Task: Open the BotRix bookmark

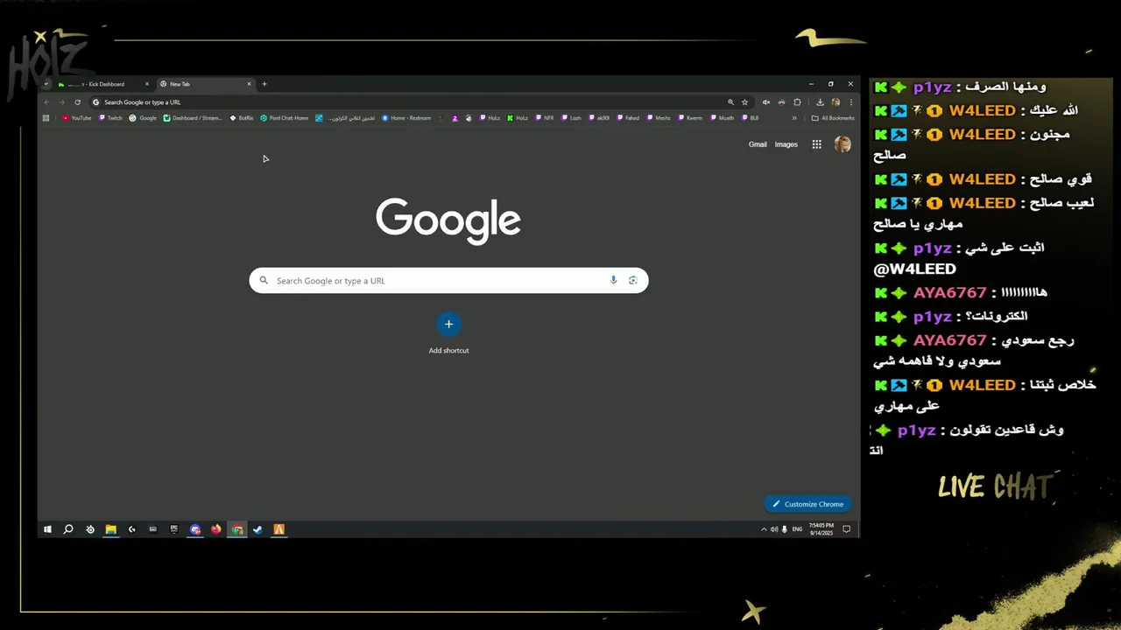Action: coord(242,118)
